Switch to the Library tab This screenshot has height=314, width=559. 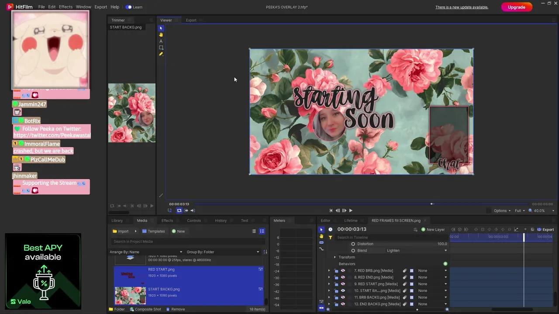click(x=117, y=221)
